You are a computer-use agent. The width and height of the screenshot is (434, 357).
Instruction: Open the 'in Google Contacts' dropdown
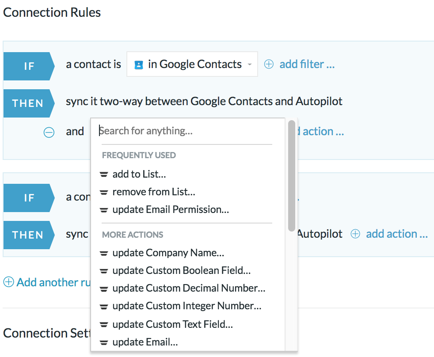(x=192, y=64)
